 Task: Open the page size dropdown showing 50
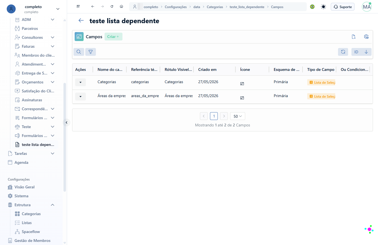coord(238,116)
